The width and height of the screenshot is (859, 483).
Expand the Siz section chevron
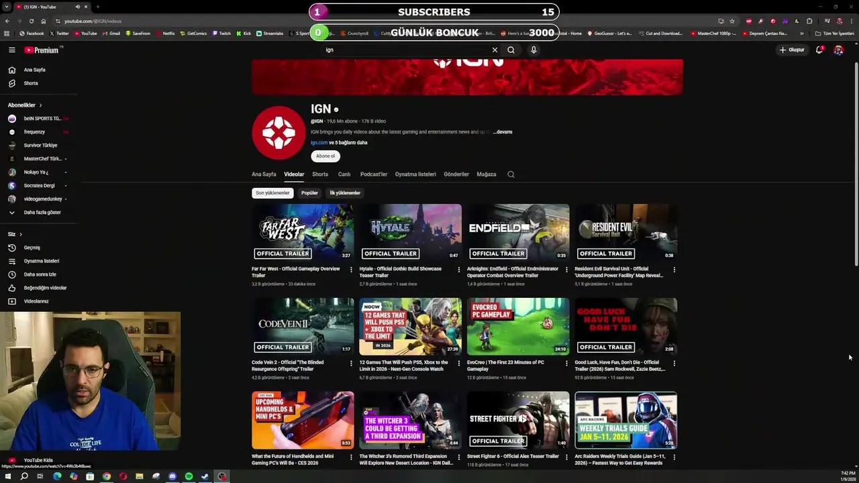(x=21, y=234)
